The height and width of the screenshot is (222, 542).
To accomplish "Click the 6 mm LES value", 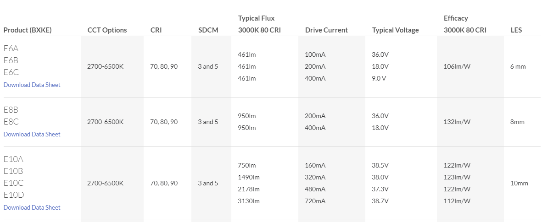I will pos(518,66).
